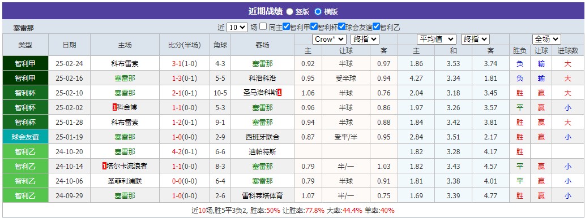
Task: Click the red card badge beside 圣马洛科斯
Action: tap(279, 93)
